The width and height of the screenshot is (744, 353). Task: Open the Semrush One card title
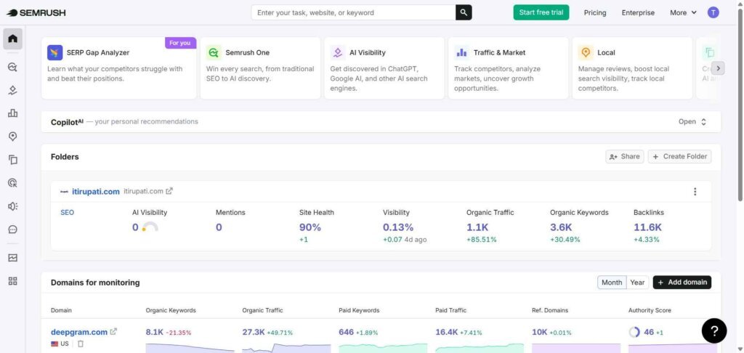pos(247,53)
